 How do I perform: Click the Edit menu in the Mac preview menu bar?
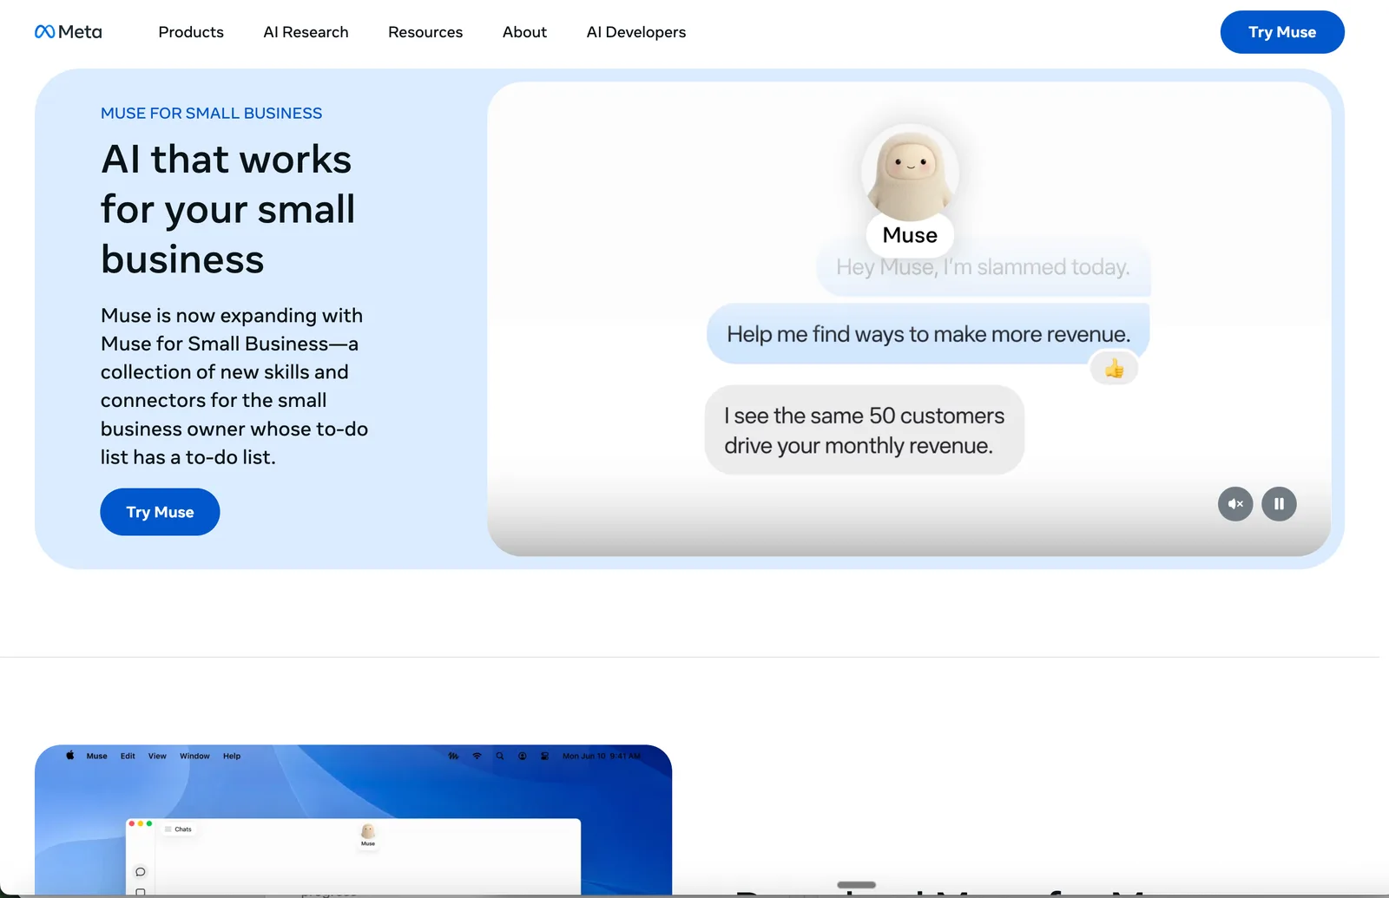128,757
